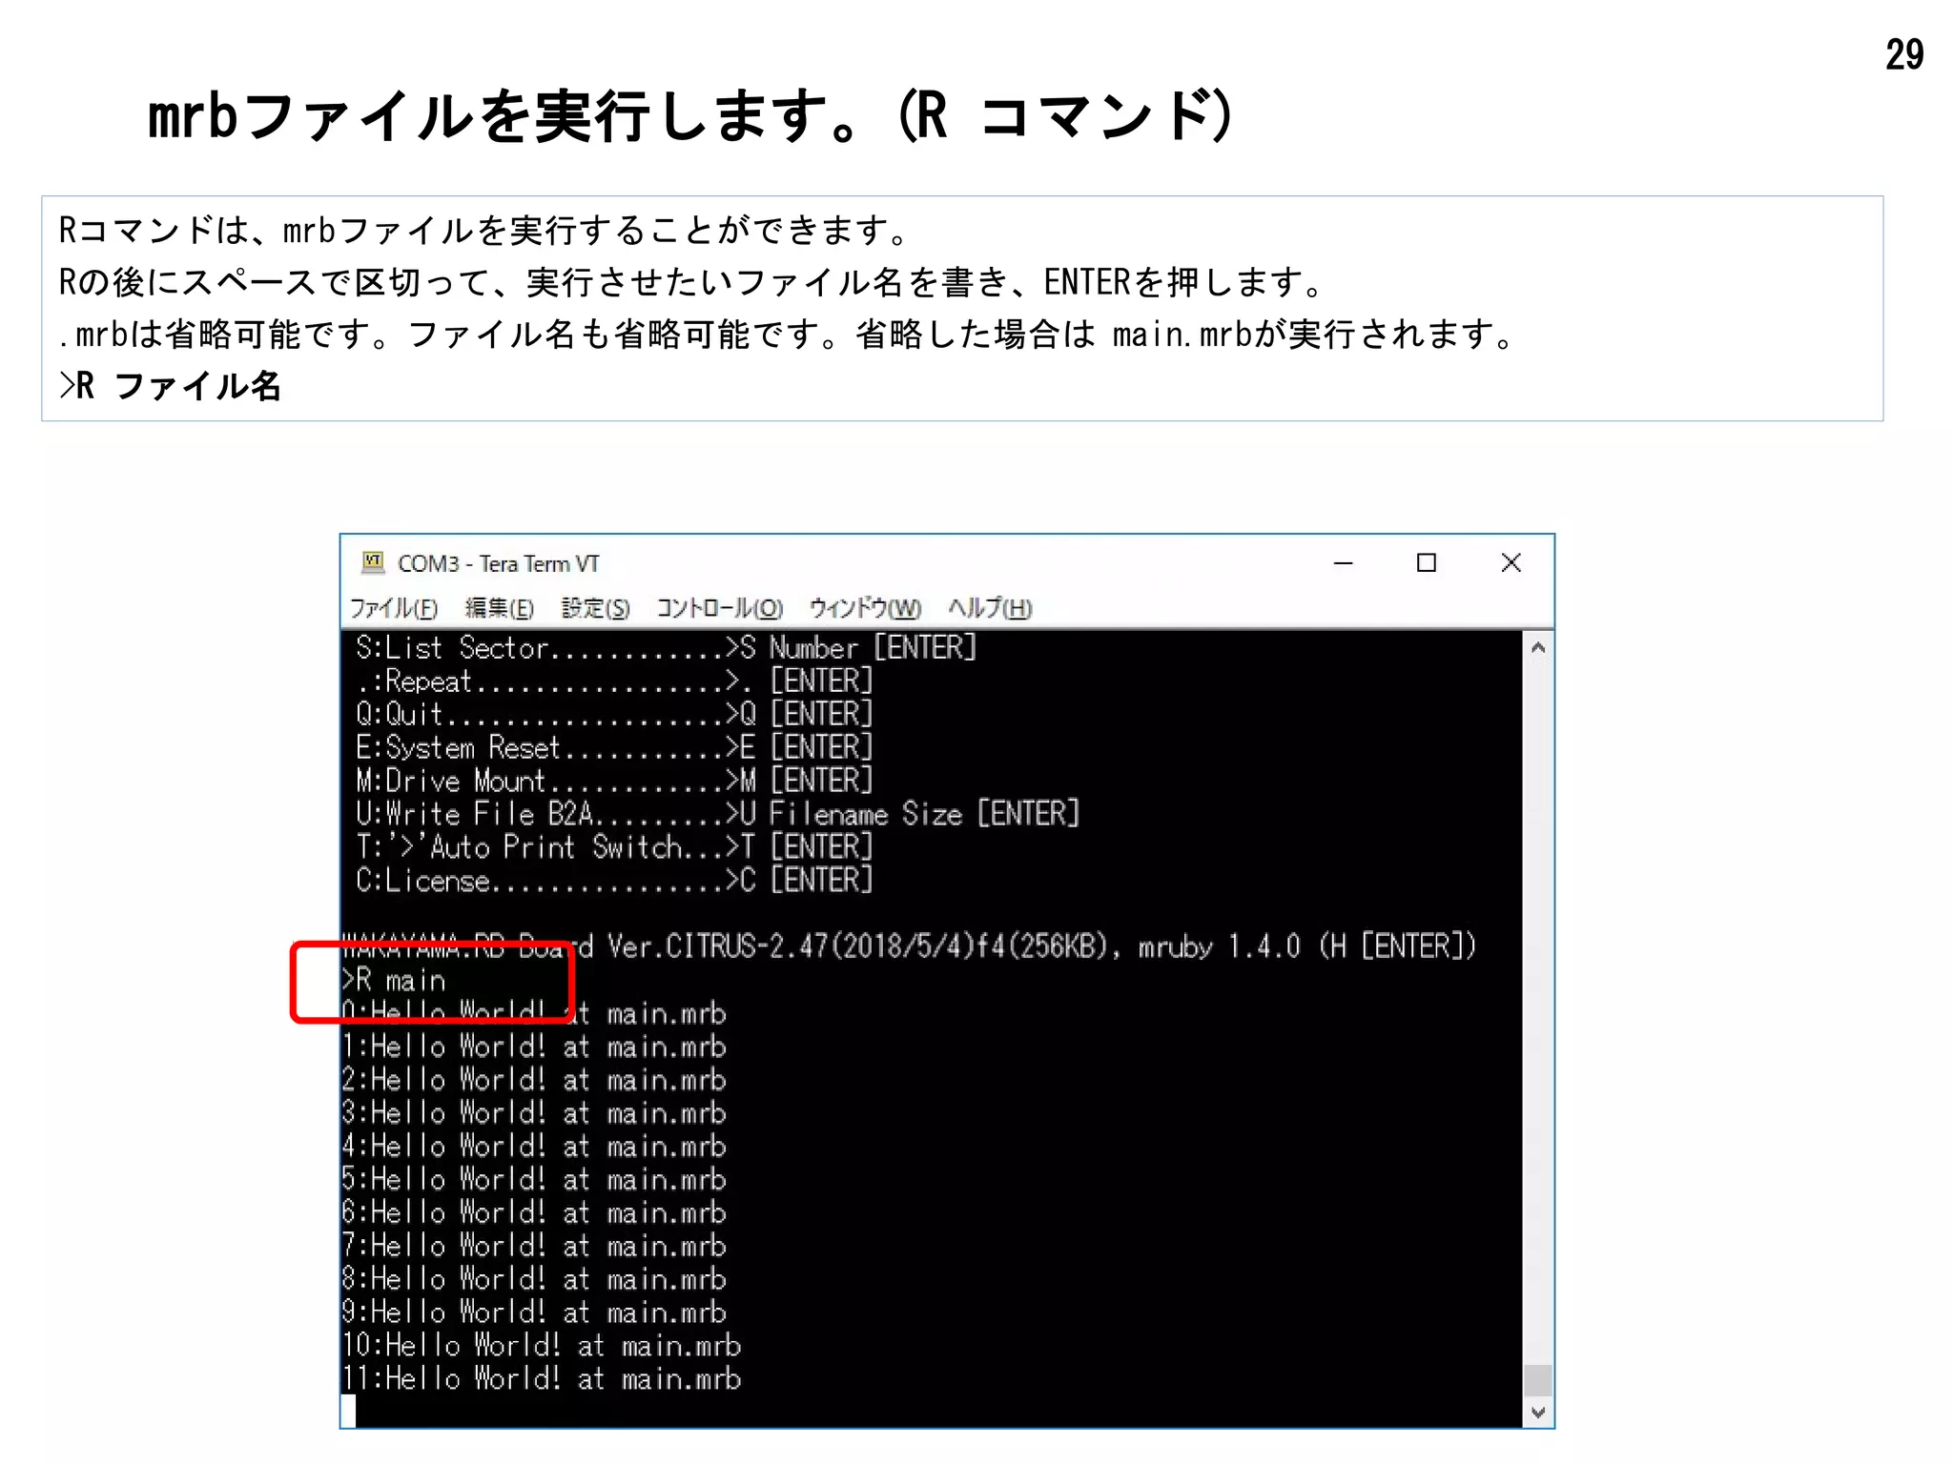Click the 'C:License' help line
This screenshot has width=1953, height=1464.
coord(614,881)
